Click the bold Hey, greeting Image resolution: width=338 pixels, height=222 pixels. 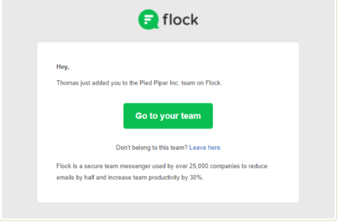[62, 67]
